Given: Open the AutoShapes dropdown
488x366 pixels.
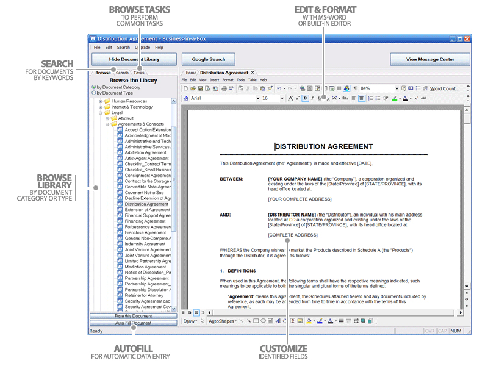Looking at the screenshot, I should pos(223,321).
